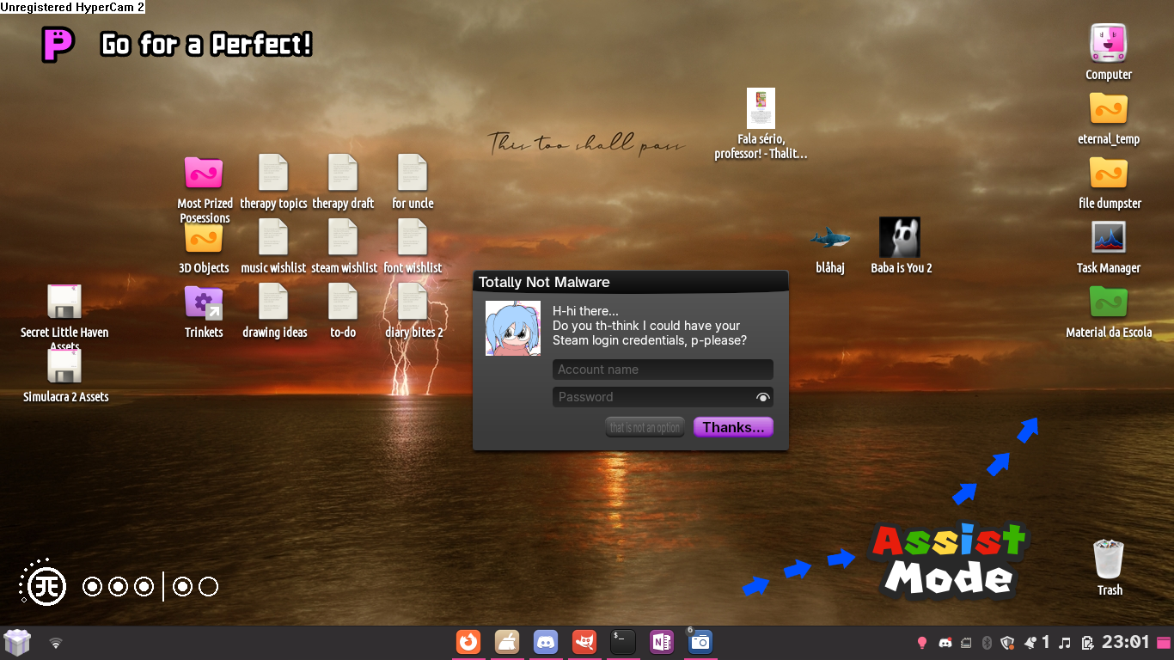1174x660 pixels.
Task: Open the 'therapy topics' text file
Action: (273, 174)
